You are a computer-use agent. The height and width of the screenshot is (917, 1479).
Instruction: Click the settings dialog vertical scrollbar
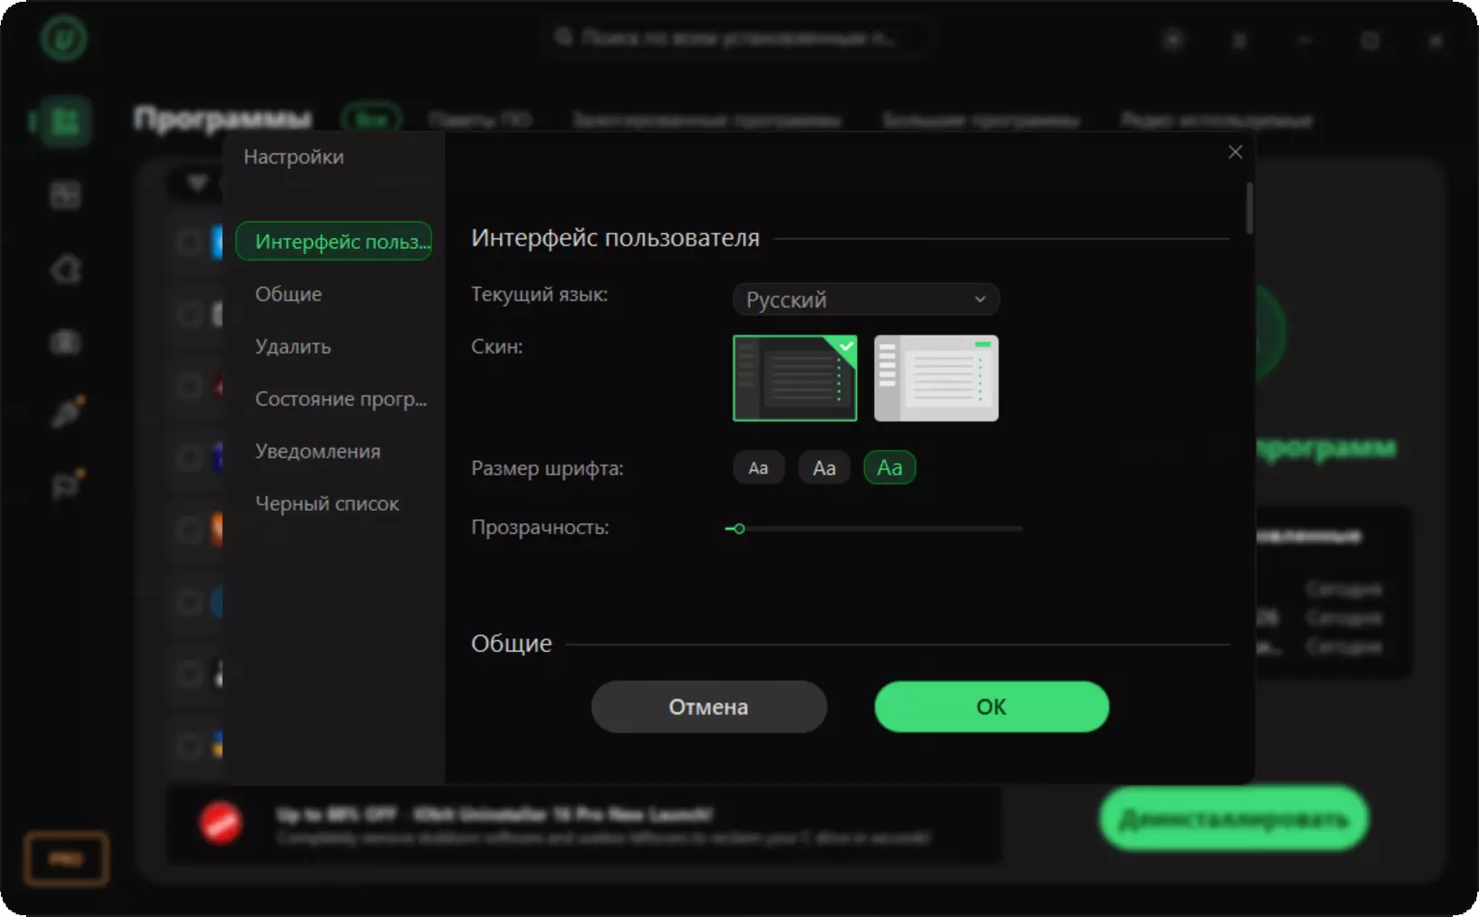[1249, 209]
